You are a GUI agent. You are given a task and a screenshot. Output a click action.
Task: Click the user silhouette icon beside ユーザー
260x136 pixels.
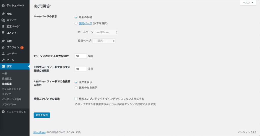click(x=3, y=54)
